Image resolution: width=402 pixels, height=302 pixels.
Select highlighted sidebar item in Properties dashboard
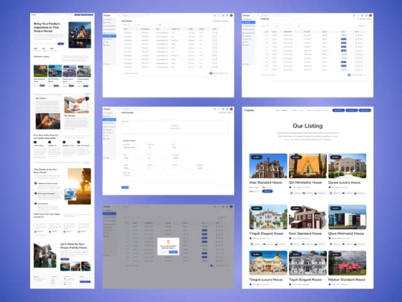(249, 23)
